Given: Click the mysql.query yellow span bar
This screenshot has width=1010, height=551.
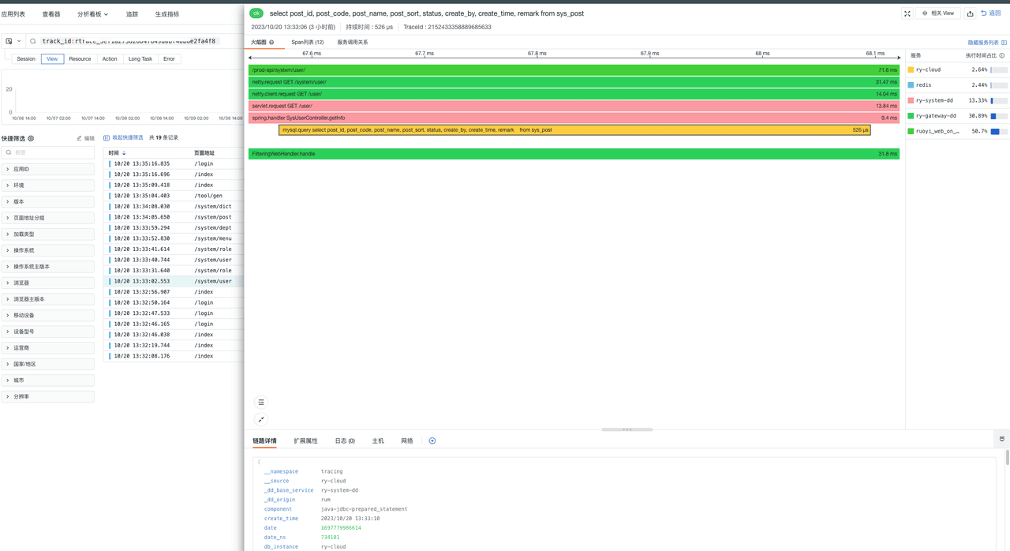Looking at the screenshot, I should pyautogui.click(x=574, y=130).
